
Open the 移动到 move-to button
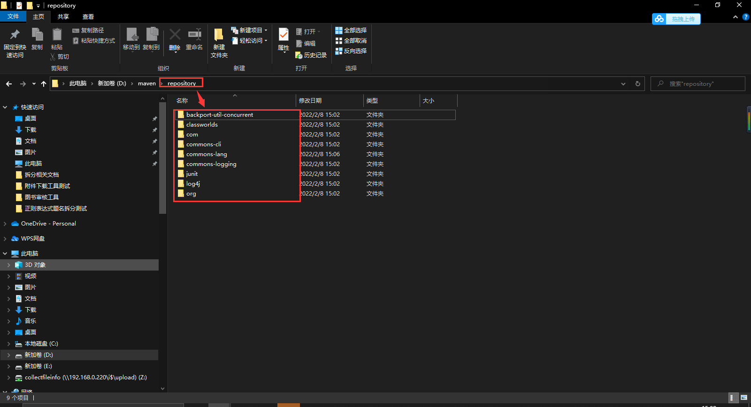[131, 39]
